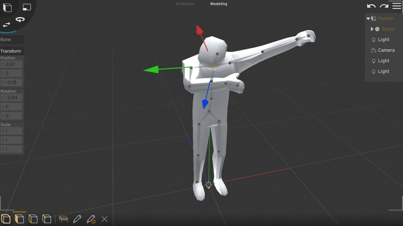This screenshot has height=226, width=403.
Task: Edit the Position Y field showing 0
Action: [11, 73]
